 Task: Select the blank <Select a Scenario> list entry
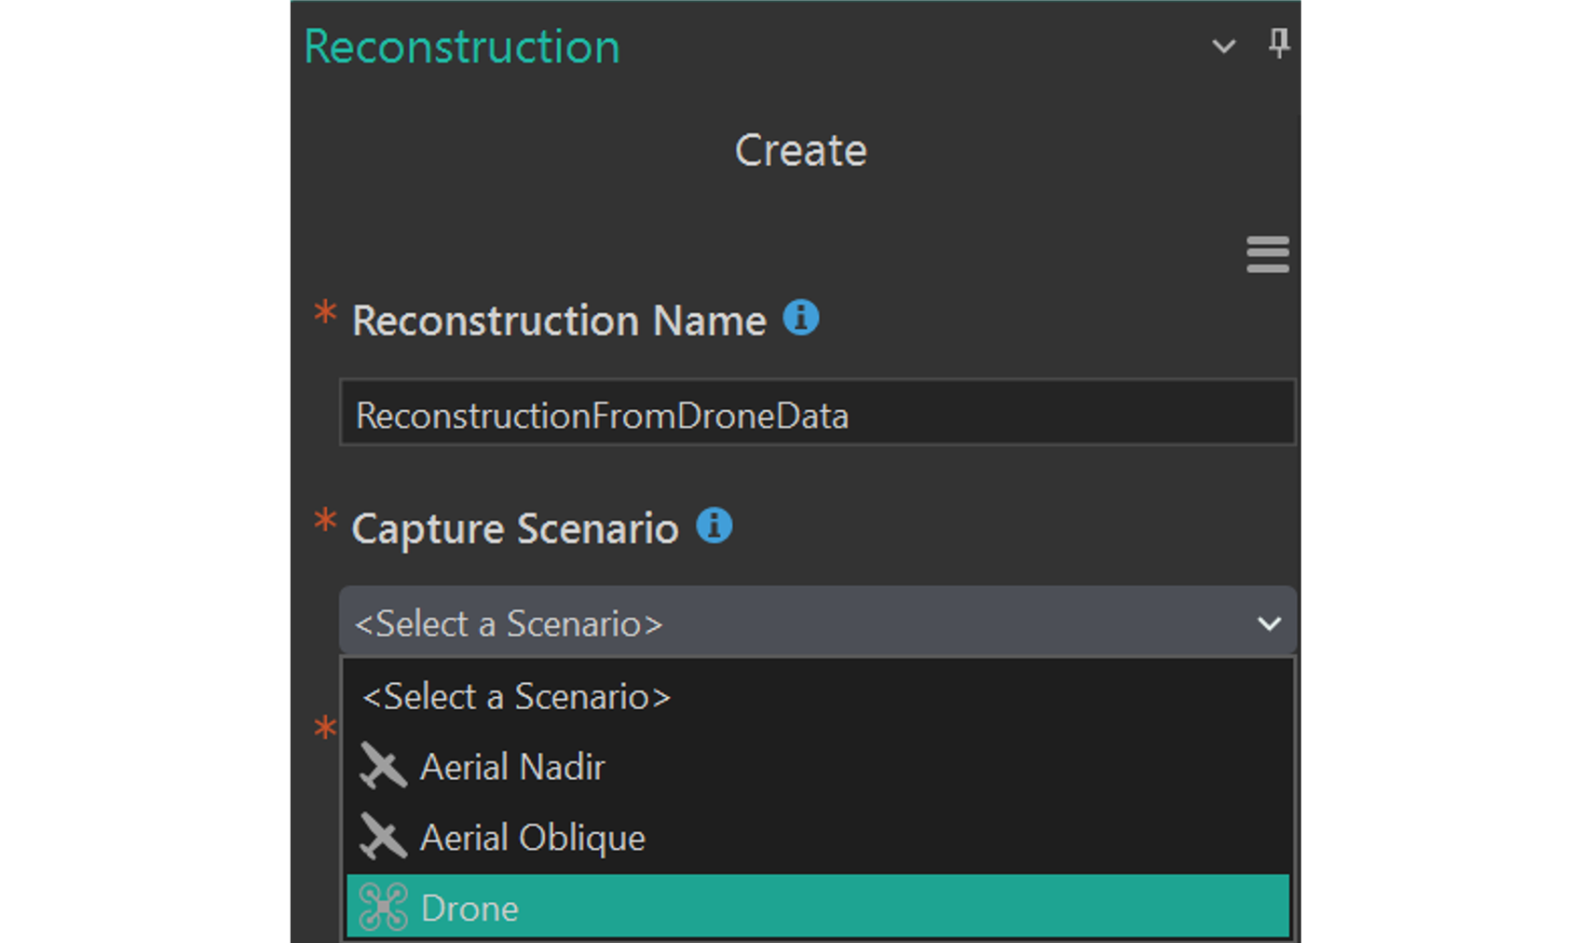tap(516, 697)
